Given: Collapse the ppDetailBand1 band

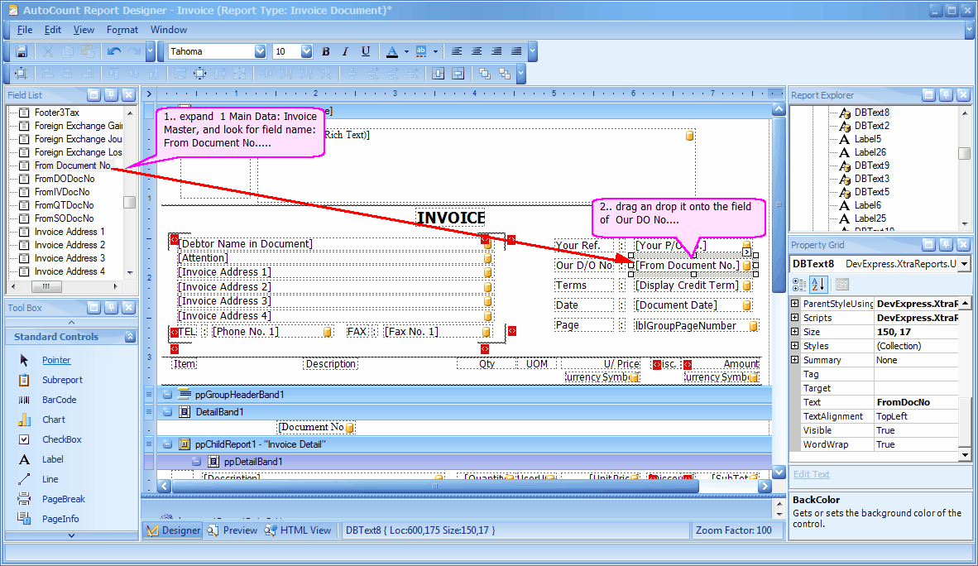Looking at the screenshot, I should click(x=196, y=462).
